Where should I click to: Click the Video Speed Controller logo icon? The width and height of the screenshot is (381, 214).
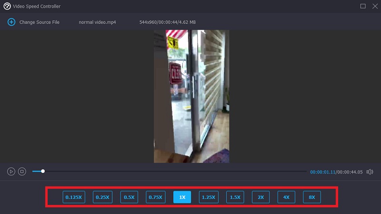[7, 6]
